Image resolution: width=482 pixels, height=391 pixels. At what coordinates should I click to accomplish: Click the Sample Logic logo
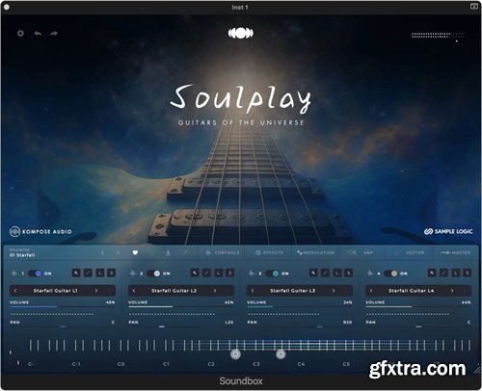tap(448, 231)
